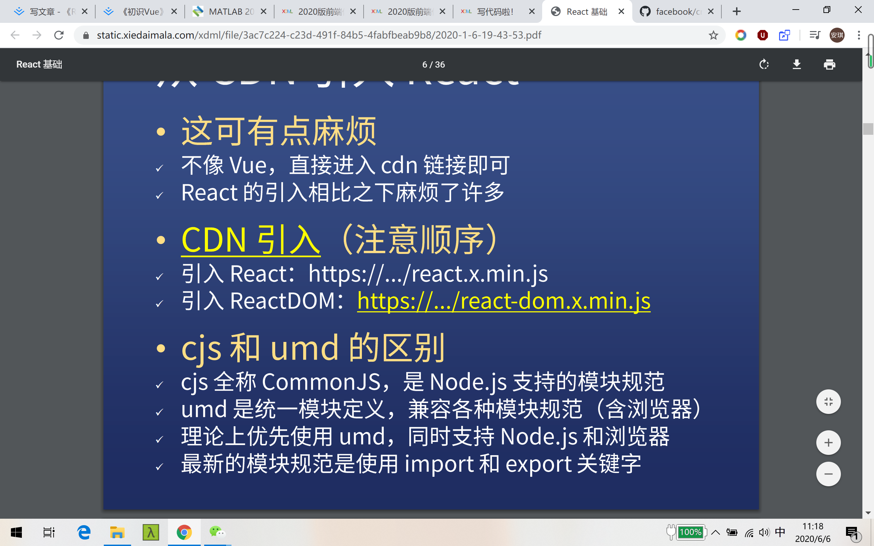Click the PDF page number field

pos(425,64)
